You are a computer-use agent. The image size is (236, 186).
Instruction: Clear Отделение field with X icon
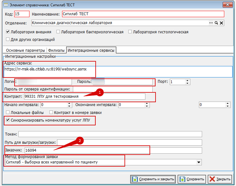[221, 23]
